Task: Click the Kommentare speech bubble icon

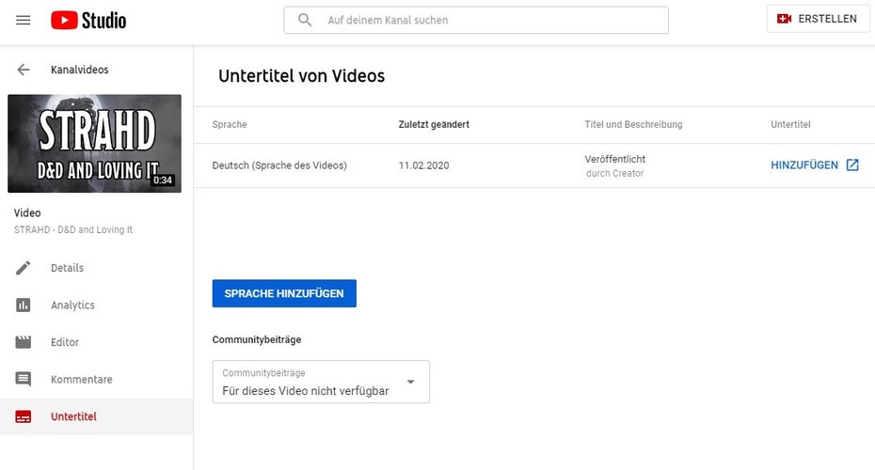Action: tap(23, 379)
